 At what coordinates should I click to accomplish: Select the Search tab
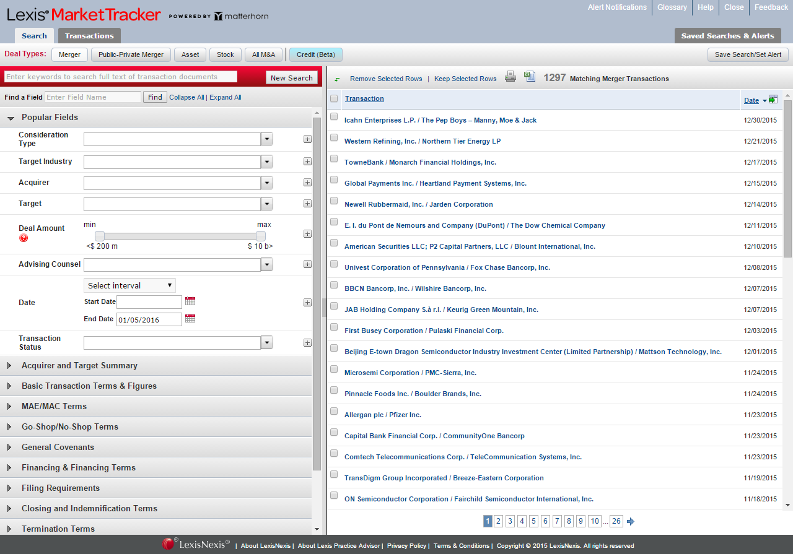point(34,36)
